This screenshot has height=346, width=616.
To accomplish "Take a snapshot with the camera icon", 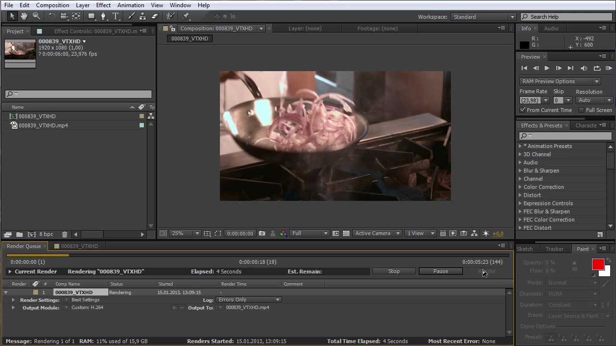I will tap(262, 234).
